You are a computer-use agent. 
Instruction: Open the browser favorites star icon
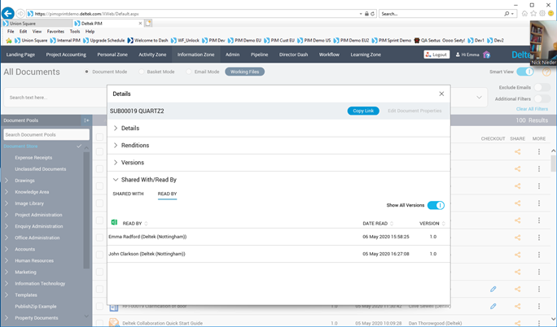tap(533, 14)
